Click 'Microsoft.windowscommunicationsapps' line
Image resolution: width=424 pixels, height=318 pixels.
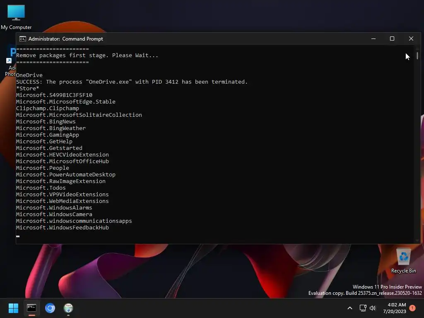[x=74, y=221]
